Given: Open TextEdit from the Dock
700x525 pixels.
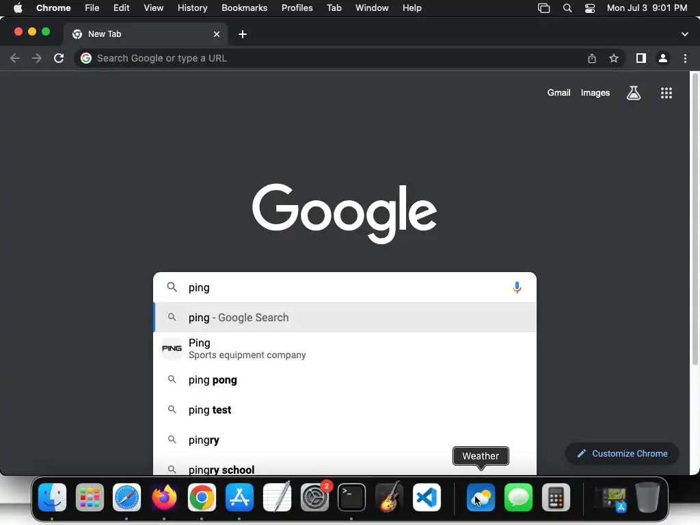Looking at the screenshot, I should (x=277, y=498).
